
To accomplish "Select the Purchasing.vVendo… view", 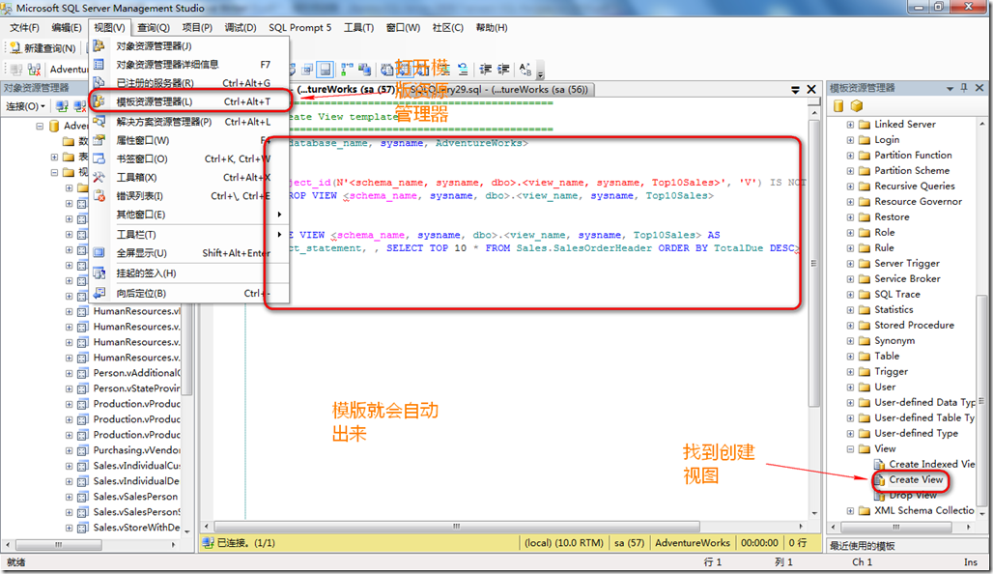I will 137,449.
